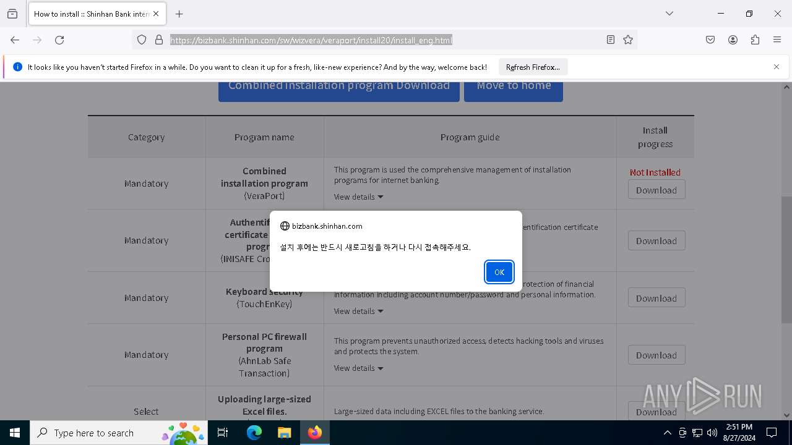Reload the current page
792x445 pixels.
coord(59,40)
